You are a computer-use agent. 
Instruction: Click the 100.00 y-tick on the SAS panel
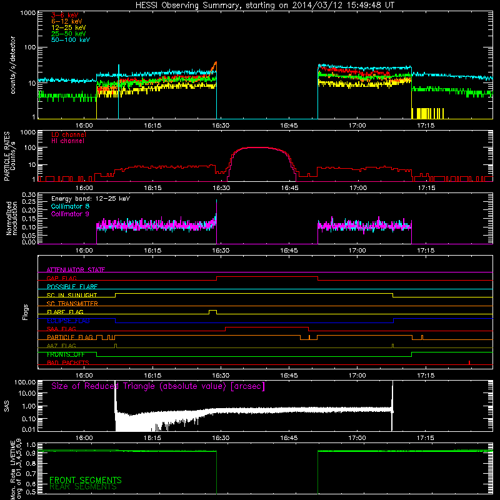tap(25, 382)
